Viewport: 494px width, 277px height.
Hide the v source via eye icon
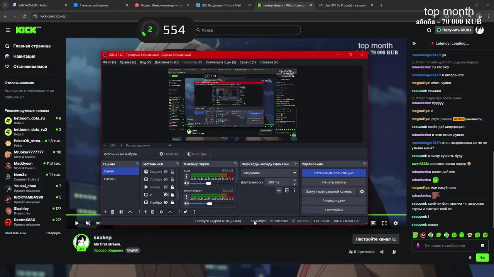click(166, 195)
